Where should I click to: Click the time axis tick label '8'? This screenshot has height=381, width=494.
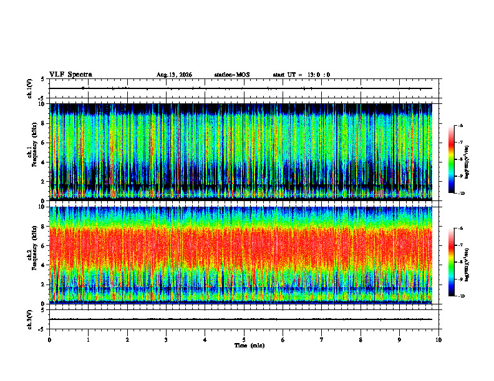(x=361, y=340)
